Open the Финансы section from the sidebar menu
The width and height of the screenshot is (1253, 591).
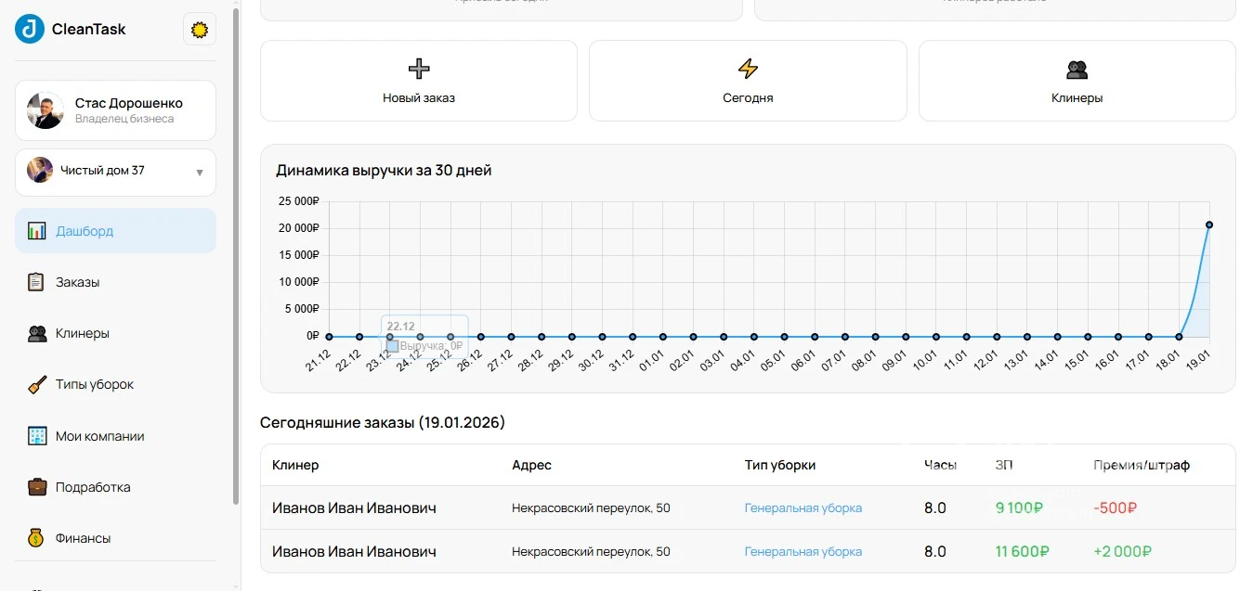[84, 537]
